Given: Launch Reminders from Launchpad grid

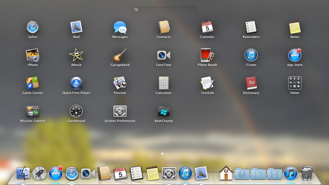Looking at the screenshot, I should [251, 27].
